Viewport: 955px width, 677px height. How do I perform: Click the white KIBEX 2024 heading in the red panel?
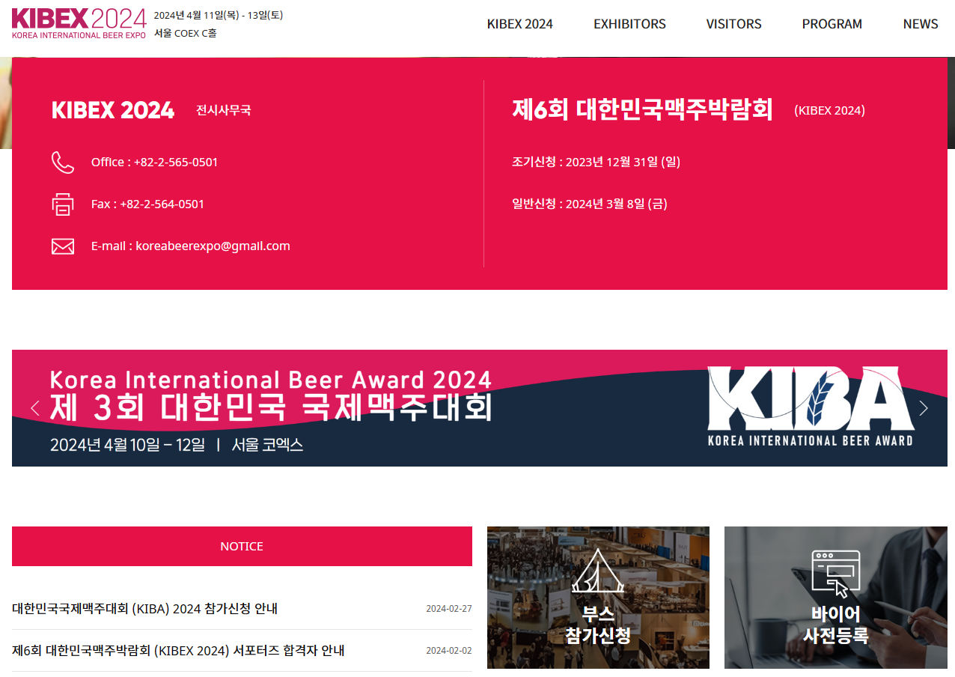pos(113,110)
